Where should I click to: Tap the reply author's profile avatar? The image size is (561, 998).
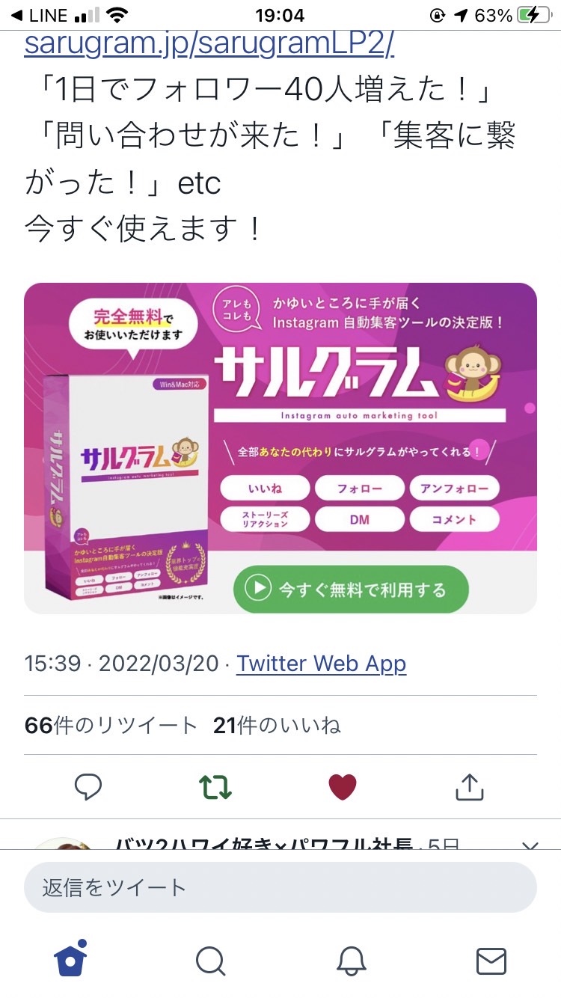(64, 843)
